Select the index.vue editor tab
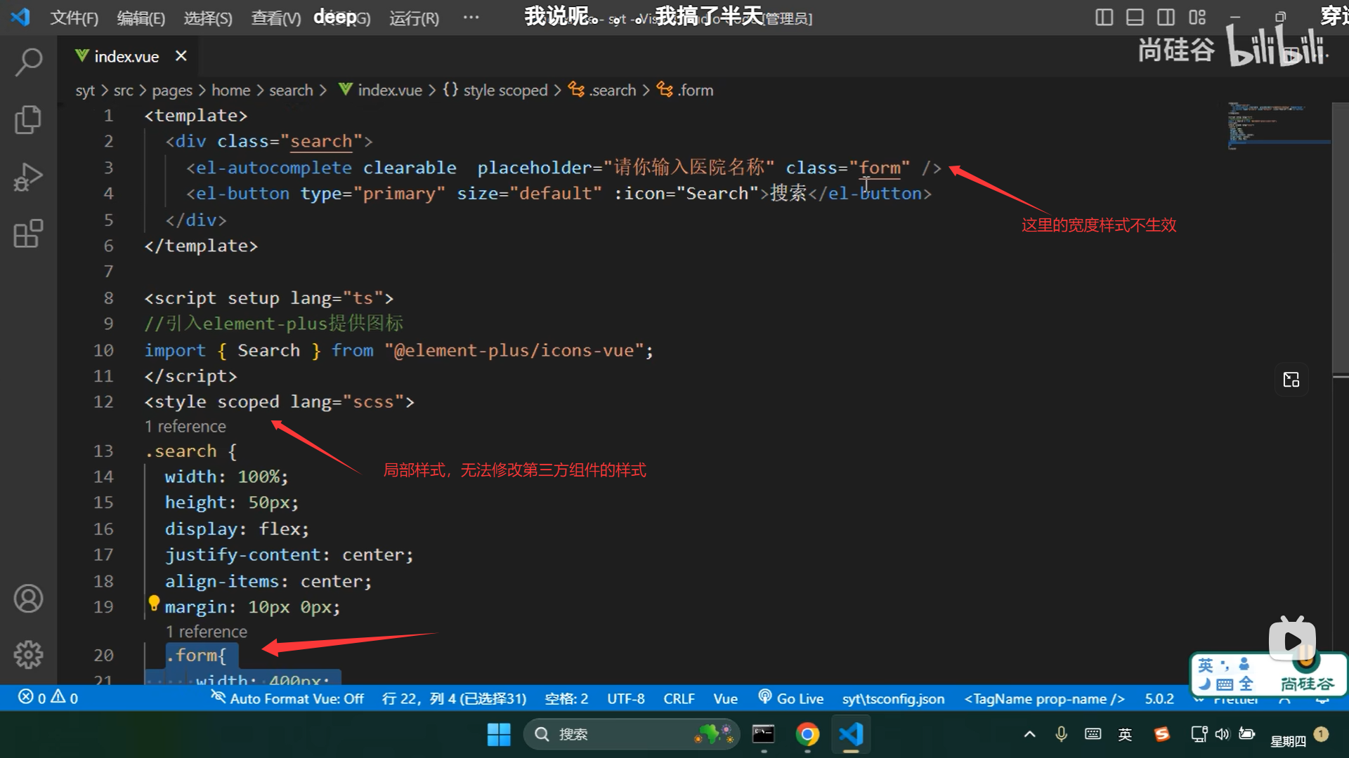Screen dimensions: 1349x758 point(126,57)
